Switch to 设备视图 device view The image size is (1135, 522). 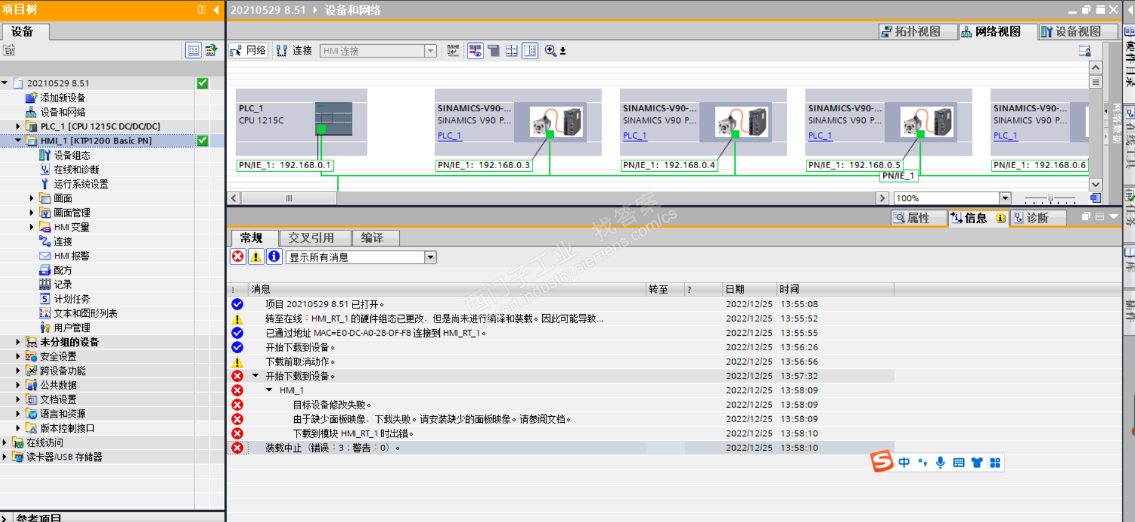pos(1078,31)
